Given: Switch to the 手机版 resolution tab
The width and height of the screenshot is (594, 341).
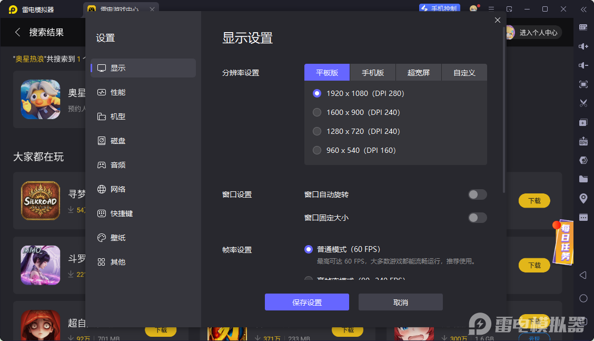Looking at the screenshot, I should (x=372, y=72).
